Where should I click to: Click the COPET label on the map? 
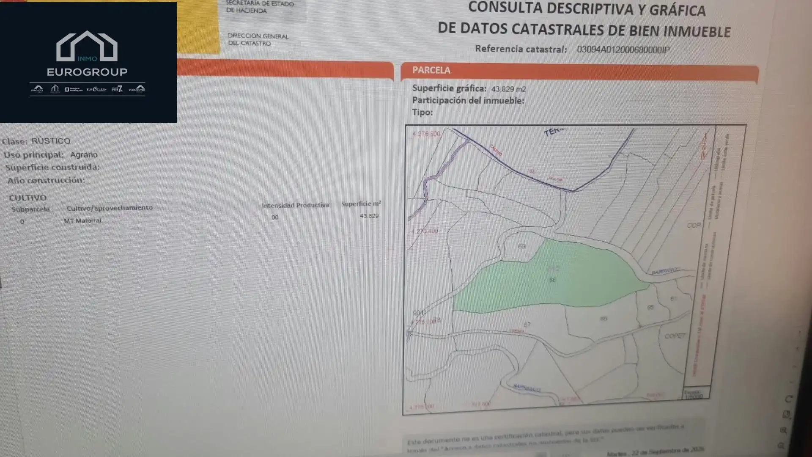pos(675,336)
